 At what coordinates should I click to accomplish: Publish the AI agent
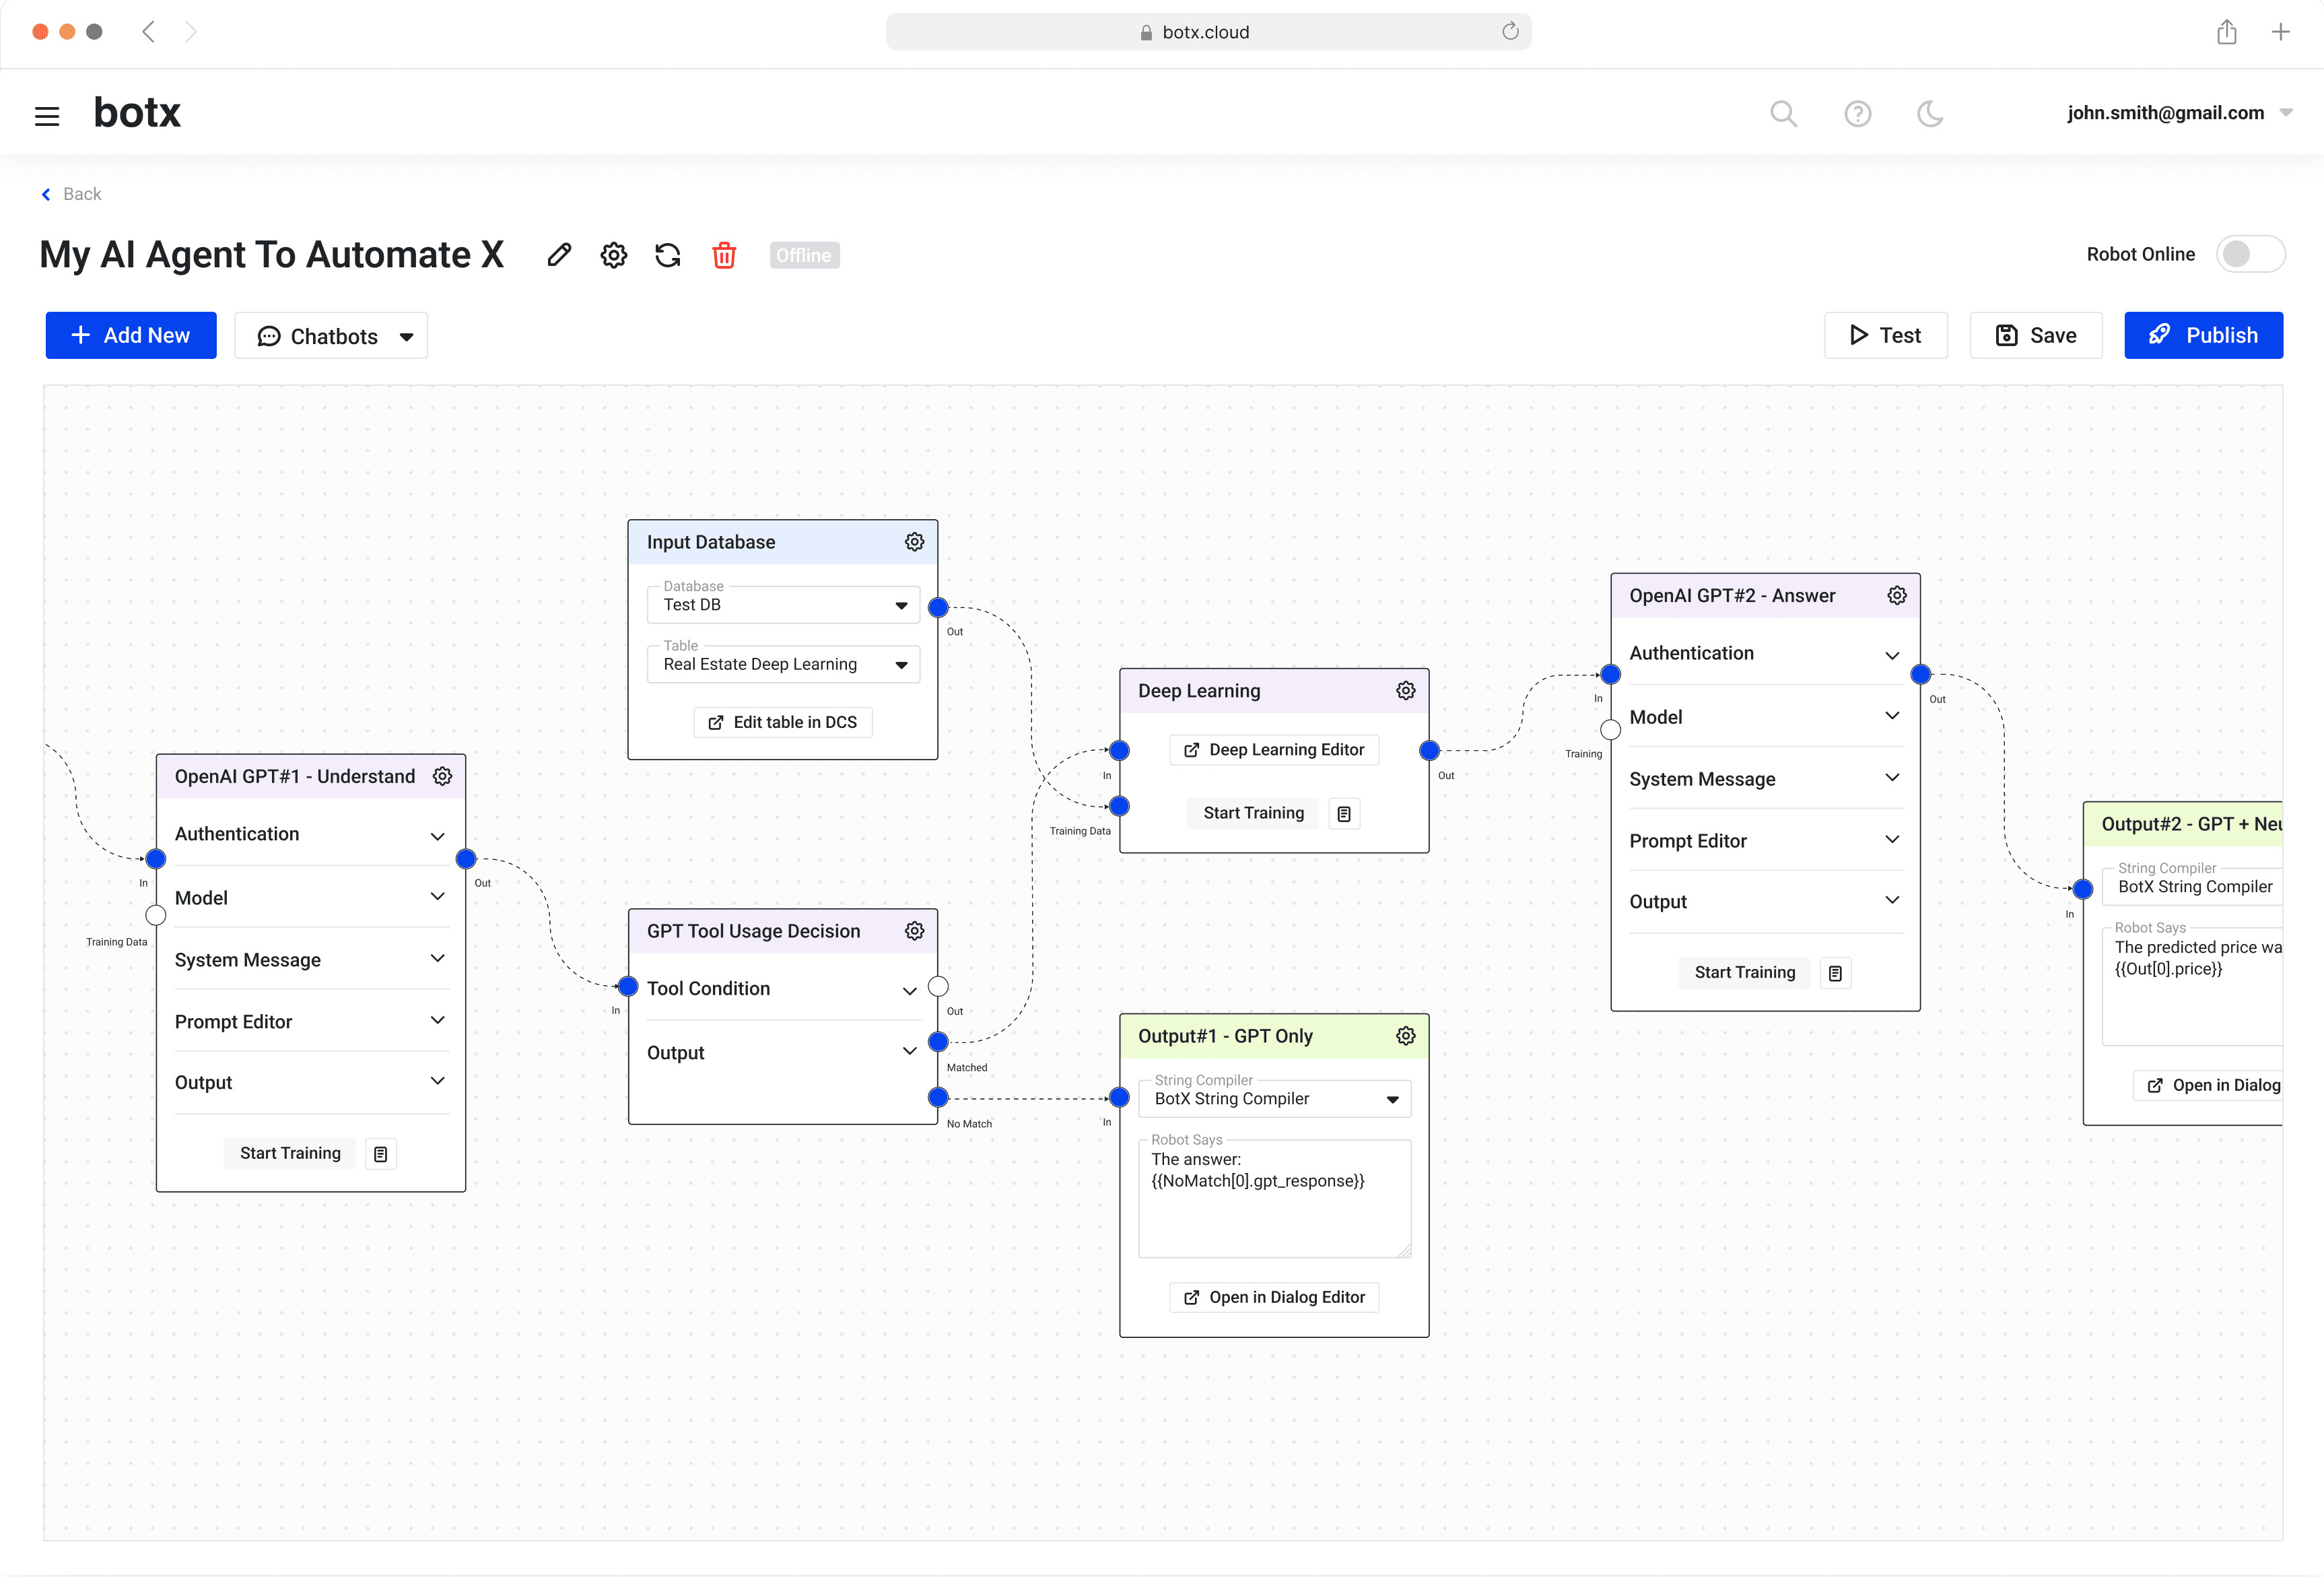tap(2203, 335)
